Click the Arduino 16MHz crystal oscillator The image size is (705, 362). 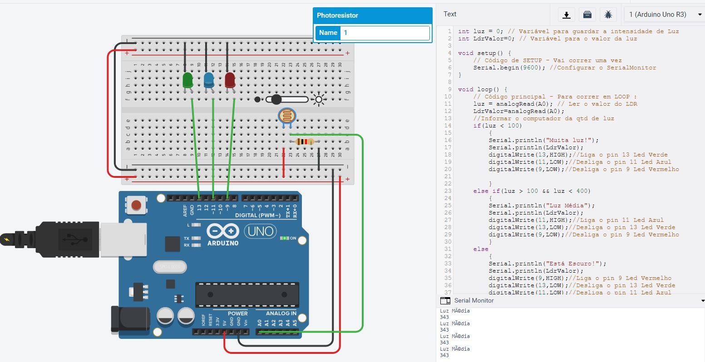[x=170, y=267]
